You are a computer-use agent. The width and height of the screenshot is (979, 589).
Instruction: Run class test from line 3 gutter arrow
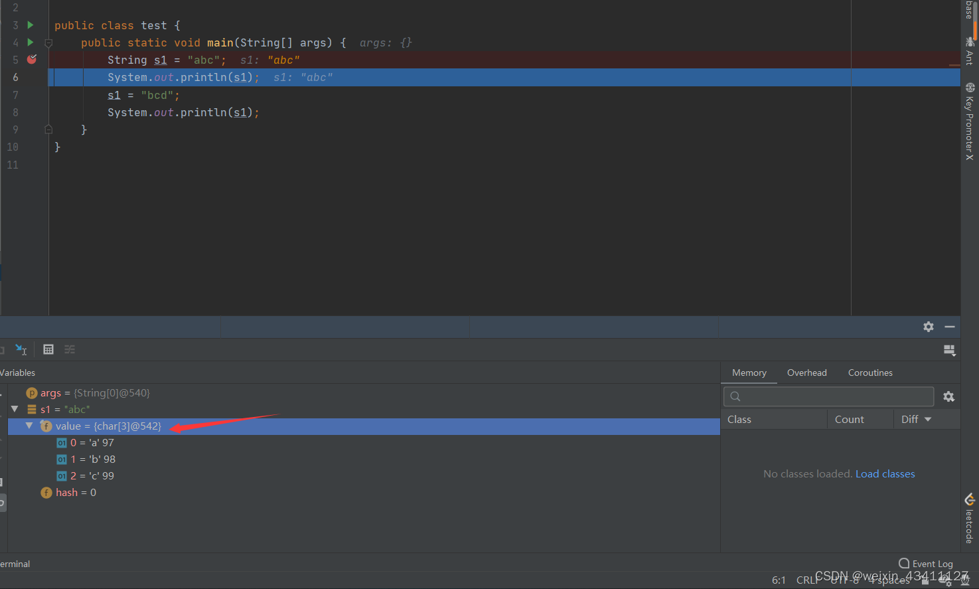point(30,25)
